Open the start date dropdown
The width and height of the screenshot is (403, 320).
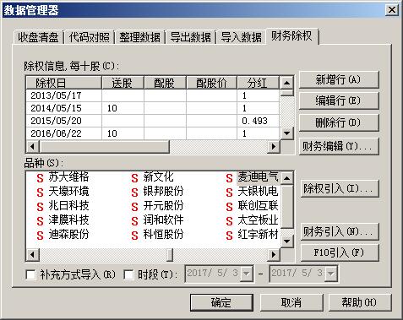(247, 274)
